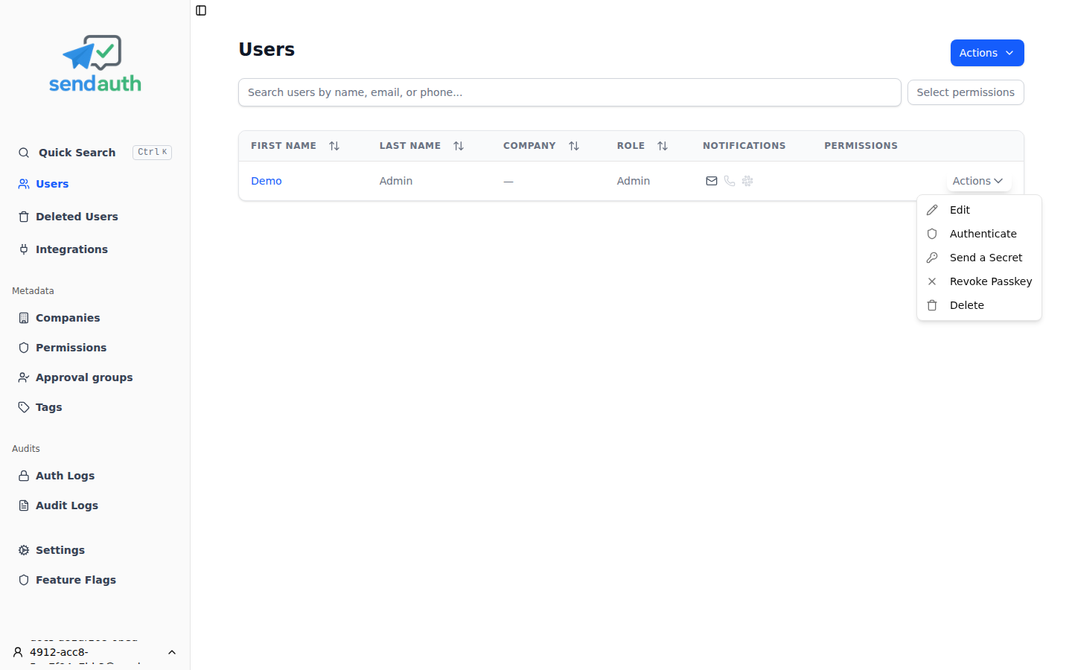Viewport: 1072px width, 670px height.
Task: Open the blue Actions dropdown
Action: [987, 53]
